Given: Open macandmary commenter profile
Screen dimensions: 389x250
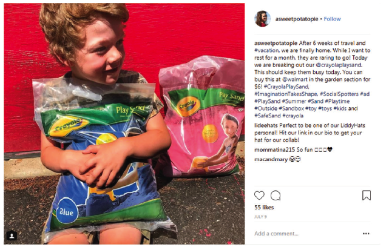Looking at the screenshot, I should [271, 159].
